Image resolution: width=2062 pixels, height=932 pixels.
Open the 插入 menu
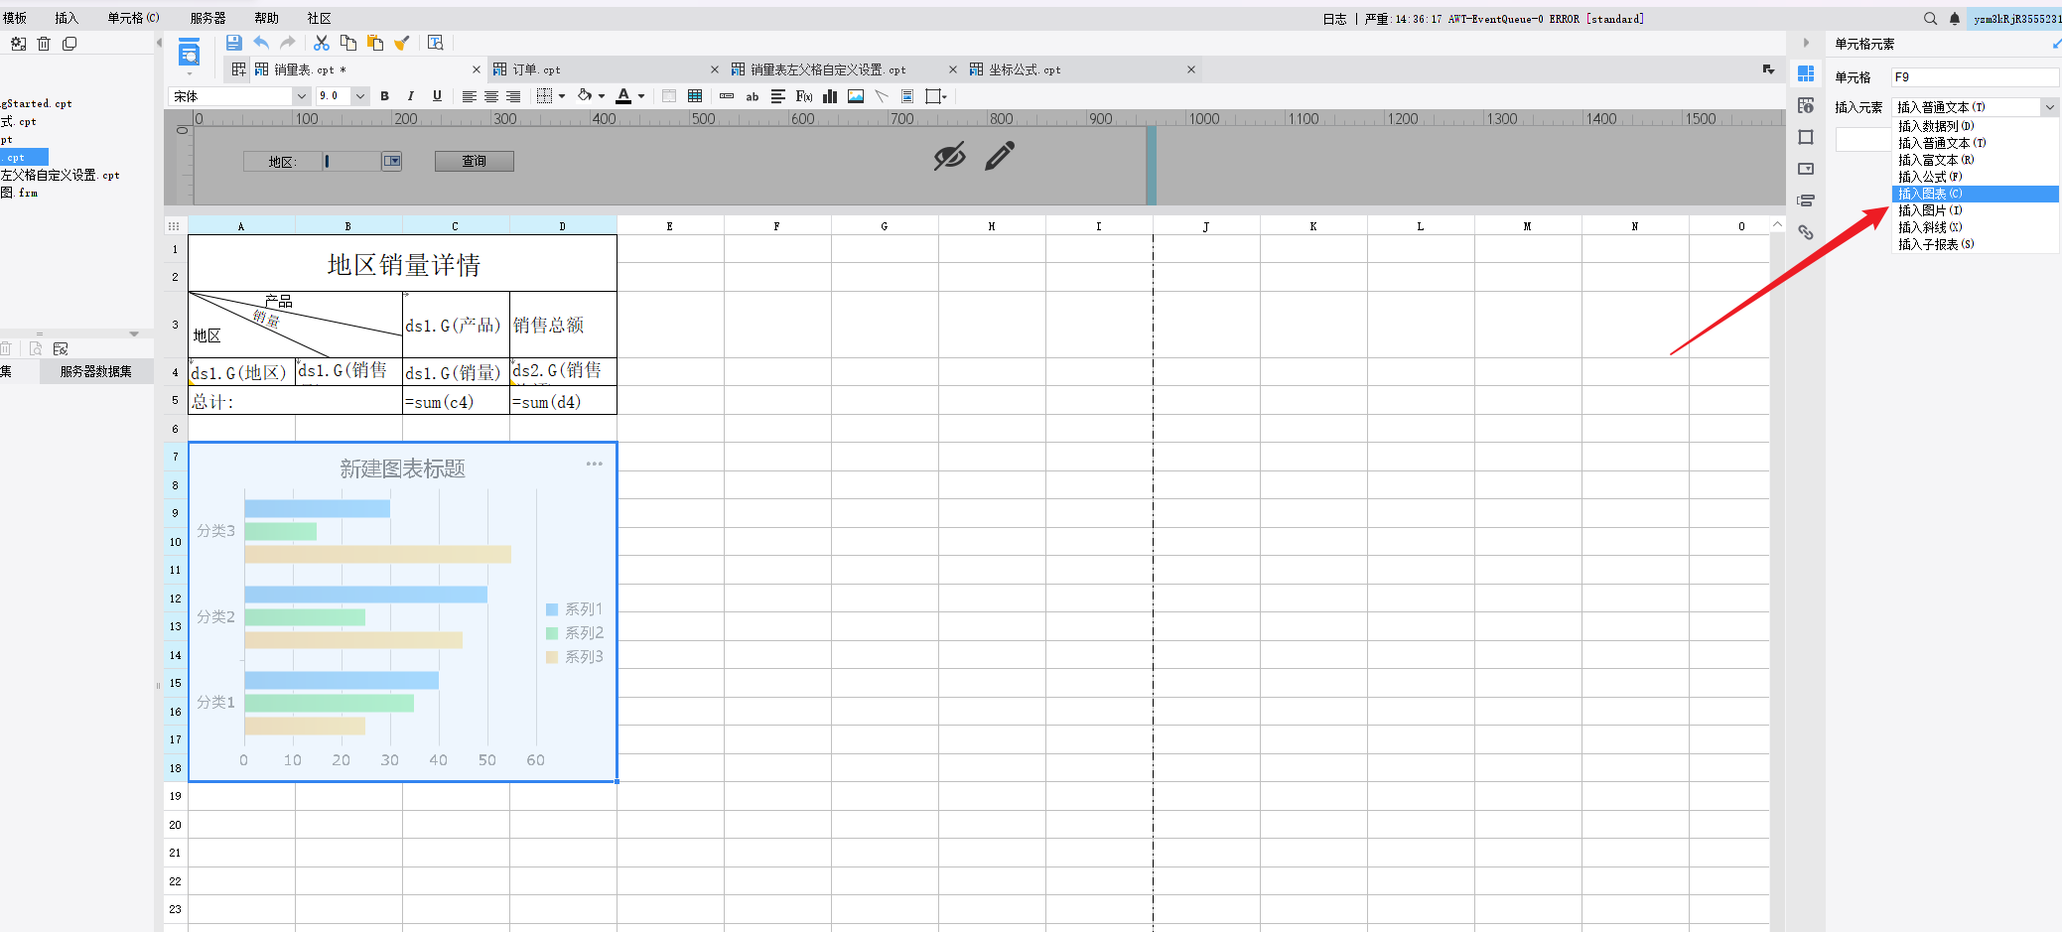[x=67, y=18]
